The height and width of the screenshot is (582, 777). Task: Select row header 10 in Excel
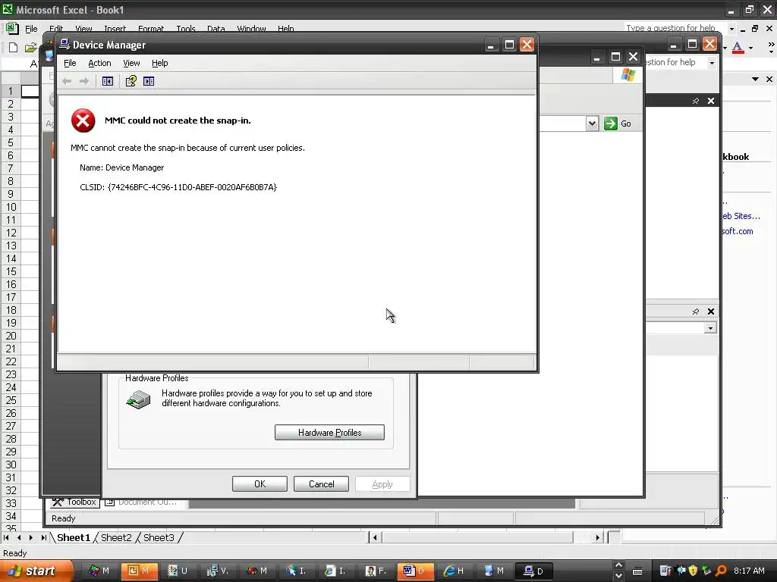tap(11, 207)
